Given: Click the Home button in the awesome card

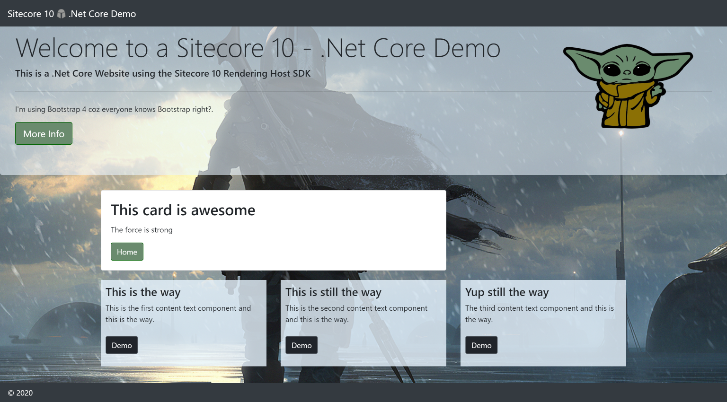Looking at the screenshot, I should click(x=127, y=252).
